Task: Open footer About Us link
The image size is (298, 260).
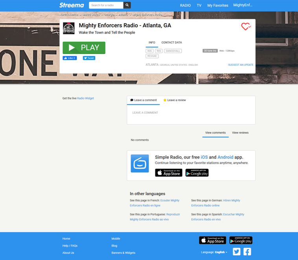Action: (68, 253)
